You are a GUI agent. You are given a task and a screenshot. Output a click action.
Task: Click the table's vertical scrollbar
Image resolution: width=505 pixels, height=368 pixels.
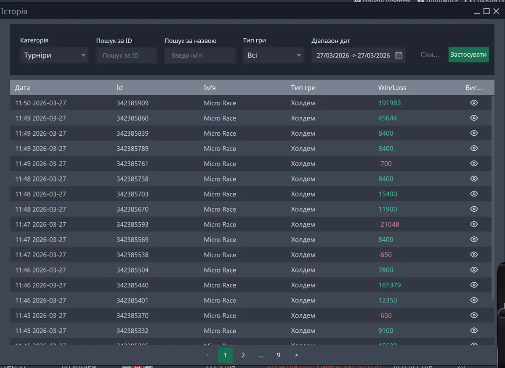pos(493,197)
